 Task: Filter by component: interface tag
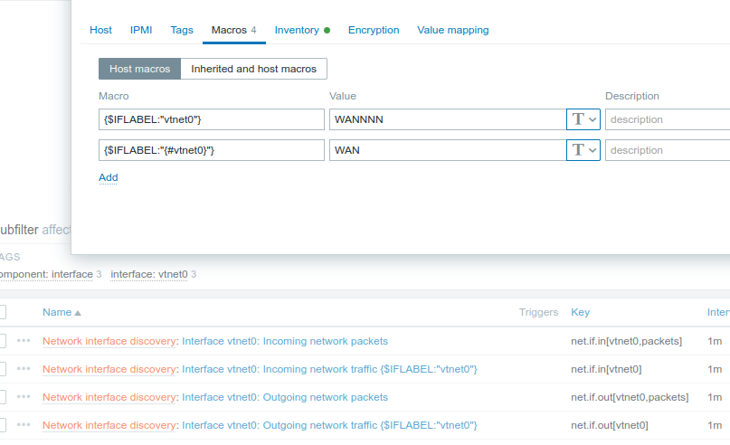[x=46, y=275]
